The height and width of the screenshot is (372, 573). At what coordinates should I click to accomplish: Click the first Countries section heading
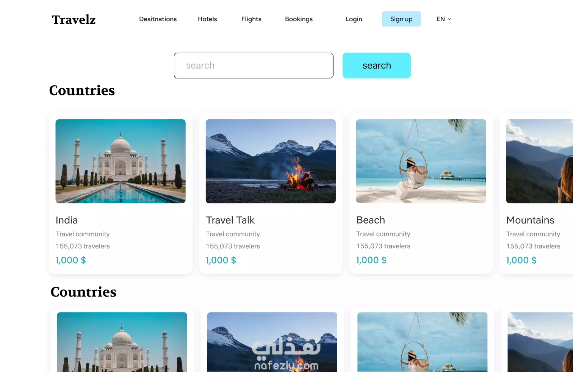pos(82,91)
